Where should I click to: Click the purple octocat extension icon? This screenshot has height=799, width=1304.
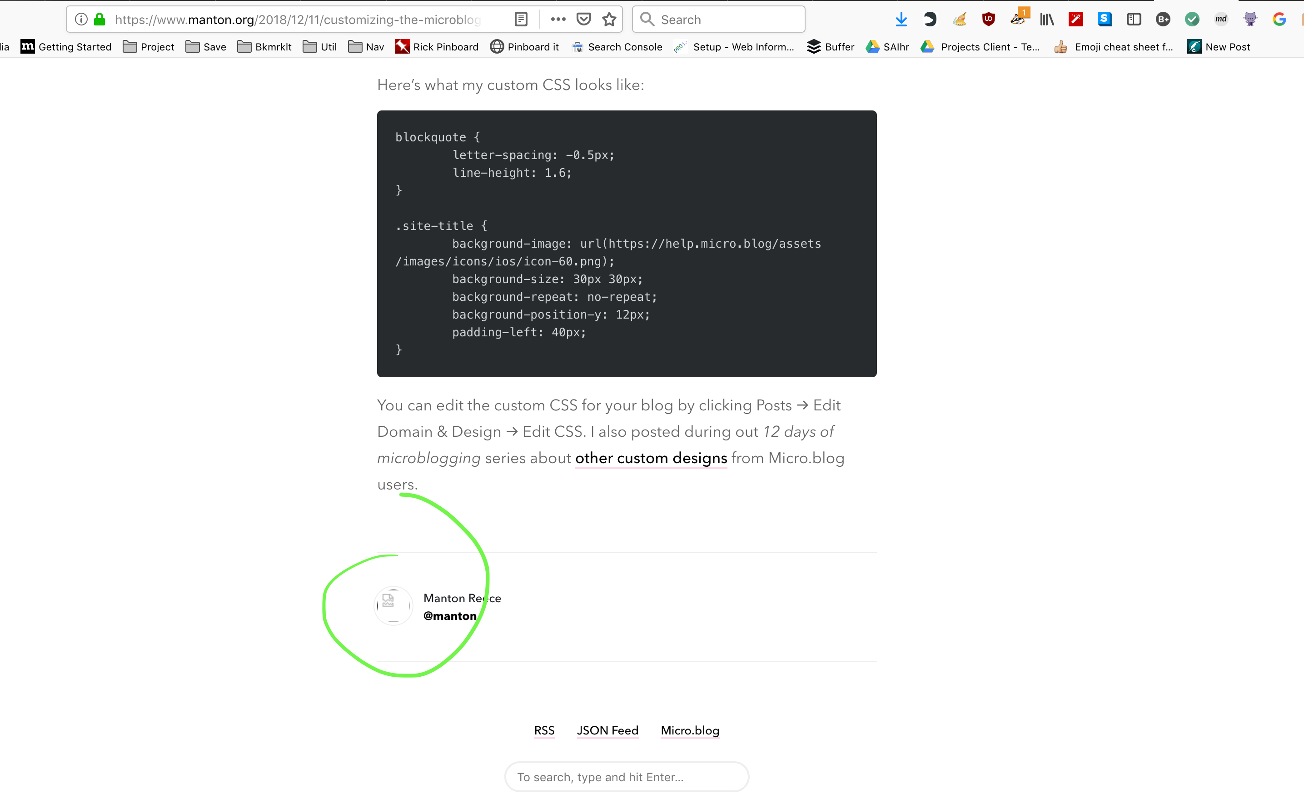[1250, 19]
